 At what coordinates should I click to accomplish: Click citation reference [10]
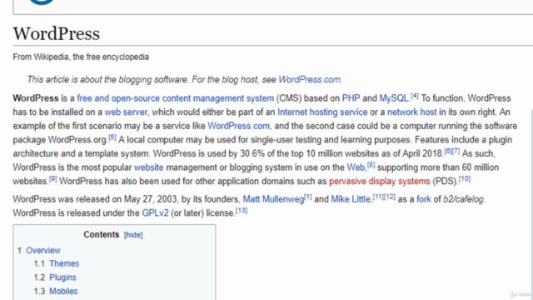point(465,179)
